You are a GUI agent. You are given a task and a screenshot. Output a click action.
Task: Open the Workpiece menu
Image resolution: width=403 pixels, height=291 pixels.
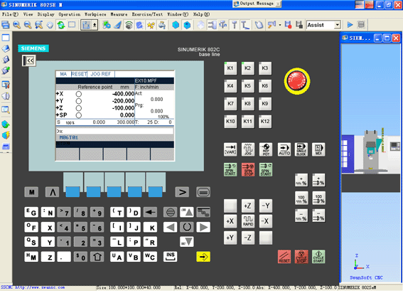tap(95, 14)
